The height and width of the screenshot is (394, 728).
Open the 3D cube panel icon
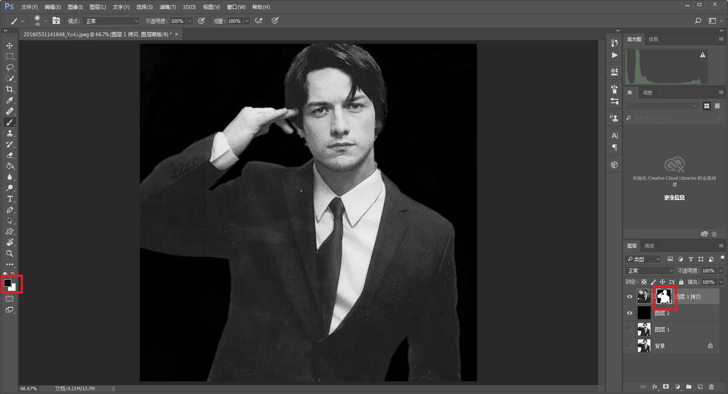(x=614, y=165)
